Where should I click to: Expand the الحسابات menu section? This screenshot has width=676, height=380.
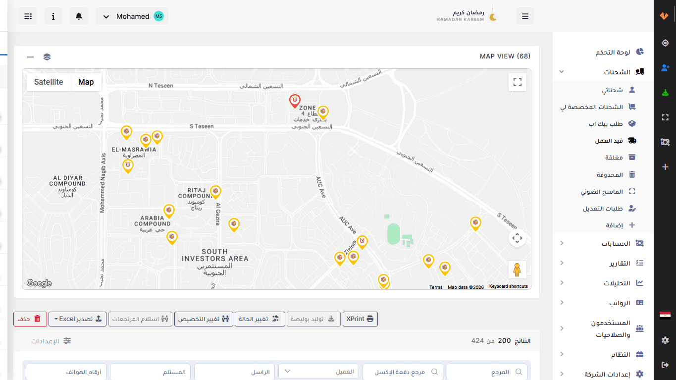[x=617, y=243]
